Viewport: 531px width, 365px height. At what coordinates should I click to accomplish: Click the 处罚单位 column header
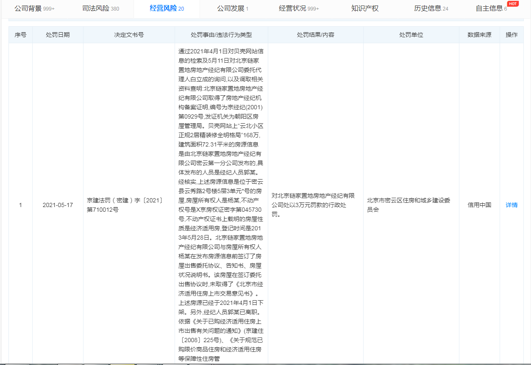pyautogui.click(x=411, y=35)
